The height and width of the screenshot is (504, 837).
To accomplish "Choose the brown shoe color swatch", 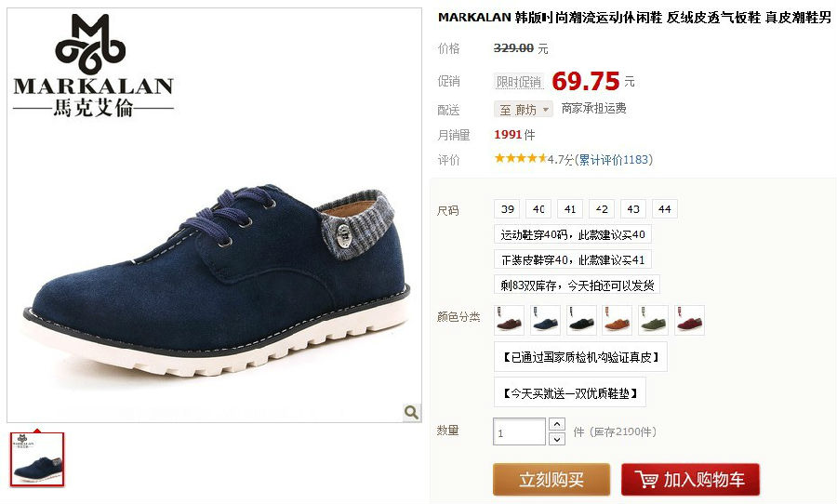I will pos(510,320).
